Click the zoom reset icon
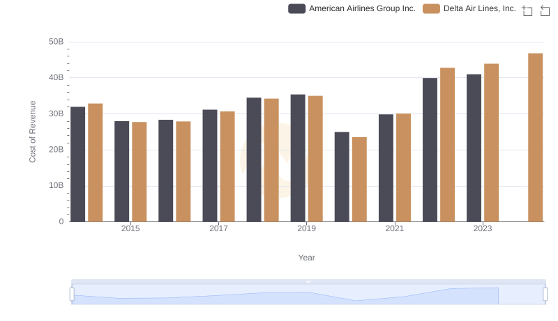This screenshot has height=321, width=558. 545,10
